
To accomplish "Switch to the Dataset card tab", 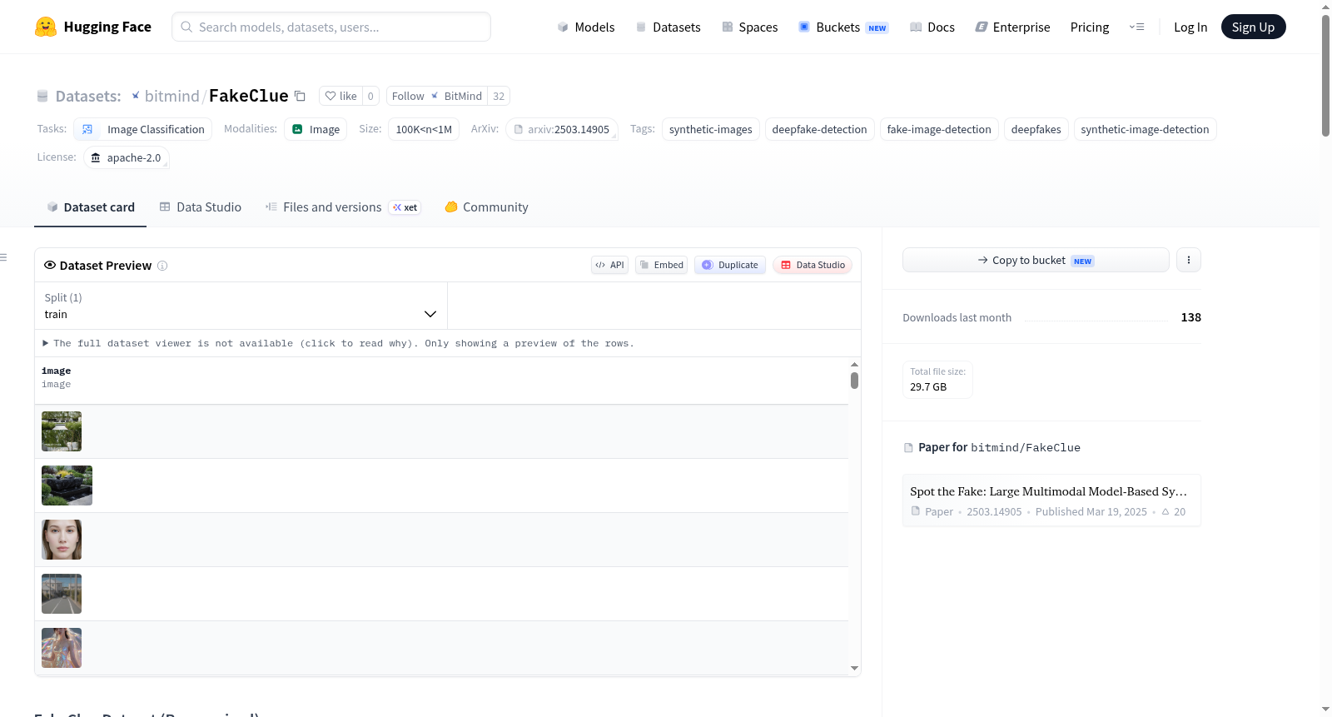I will coord(91,207).
